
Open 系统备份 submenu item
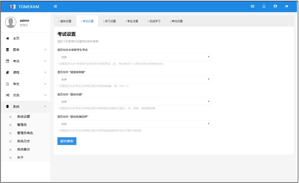coord(23,149)
